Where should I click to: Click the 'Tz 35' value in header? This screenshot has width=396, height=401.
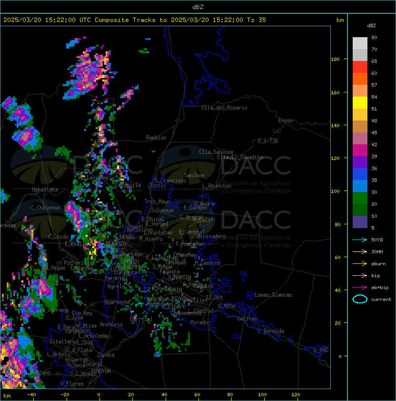257,20
